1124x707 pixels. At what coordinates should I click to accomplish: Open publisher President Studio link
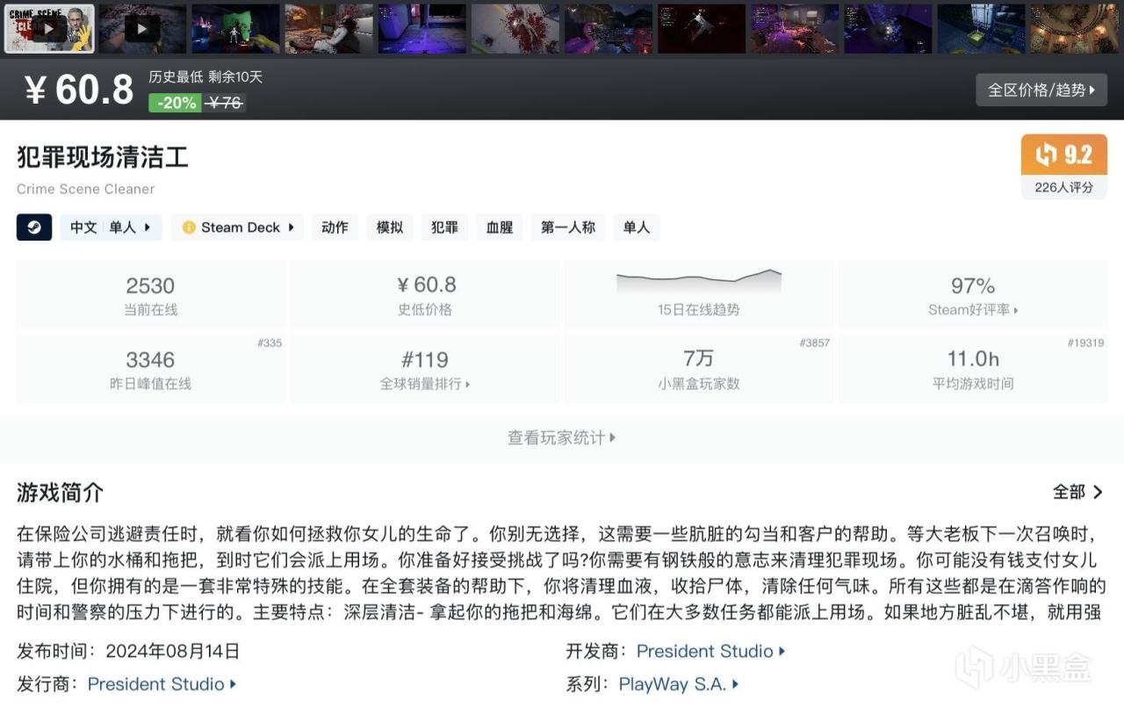[x=162, y=683]
